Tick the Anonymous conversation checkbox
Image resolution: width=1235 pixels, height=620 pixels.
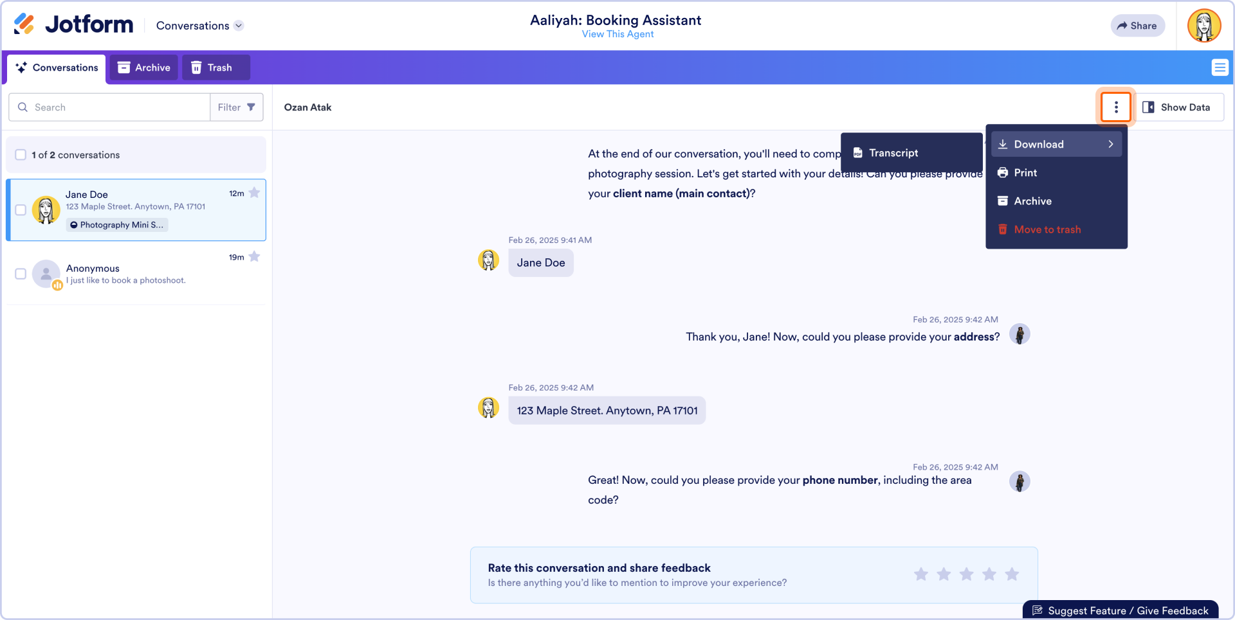[x=21, y=274]
